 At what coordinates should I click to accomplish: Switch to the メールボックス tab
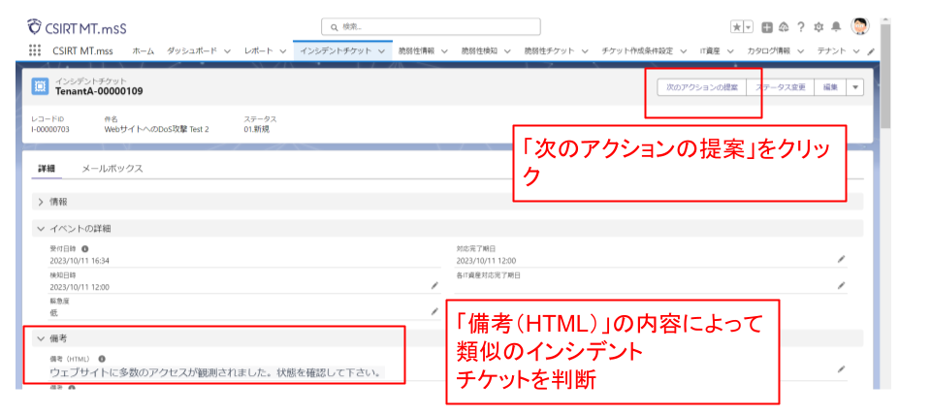point(112,169)
